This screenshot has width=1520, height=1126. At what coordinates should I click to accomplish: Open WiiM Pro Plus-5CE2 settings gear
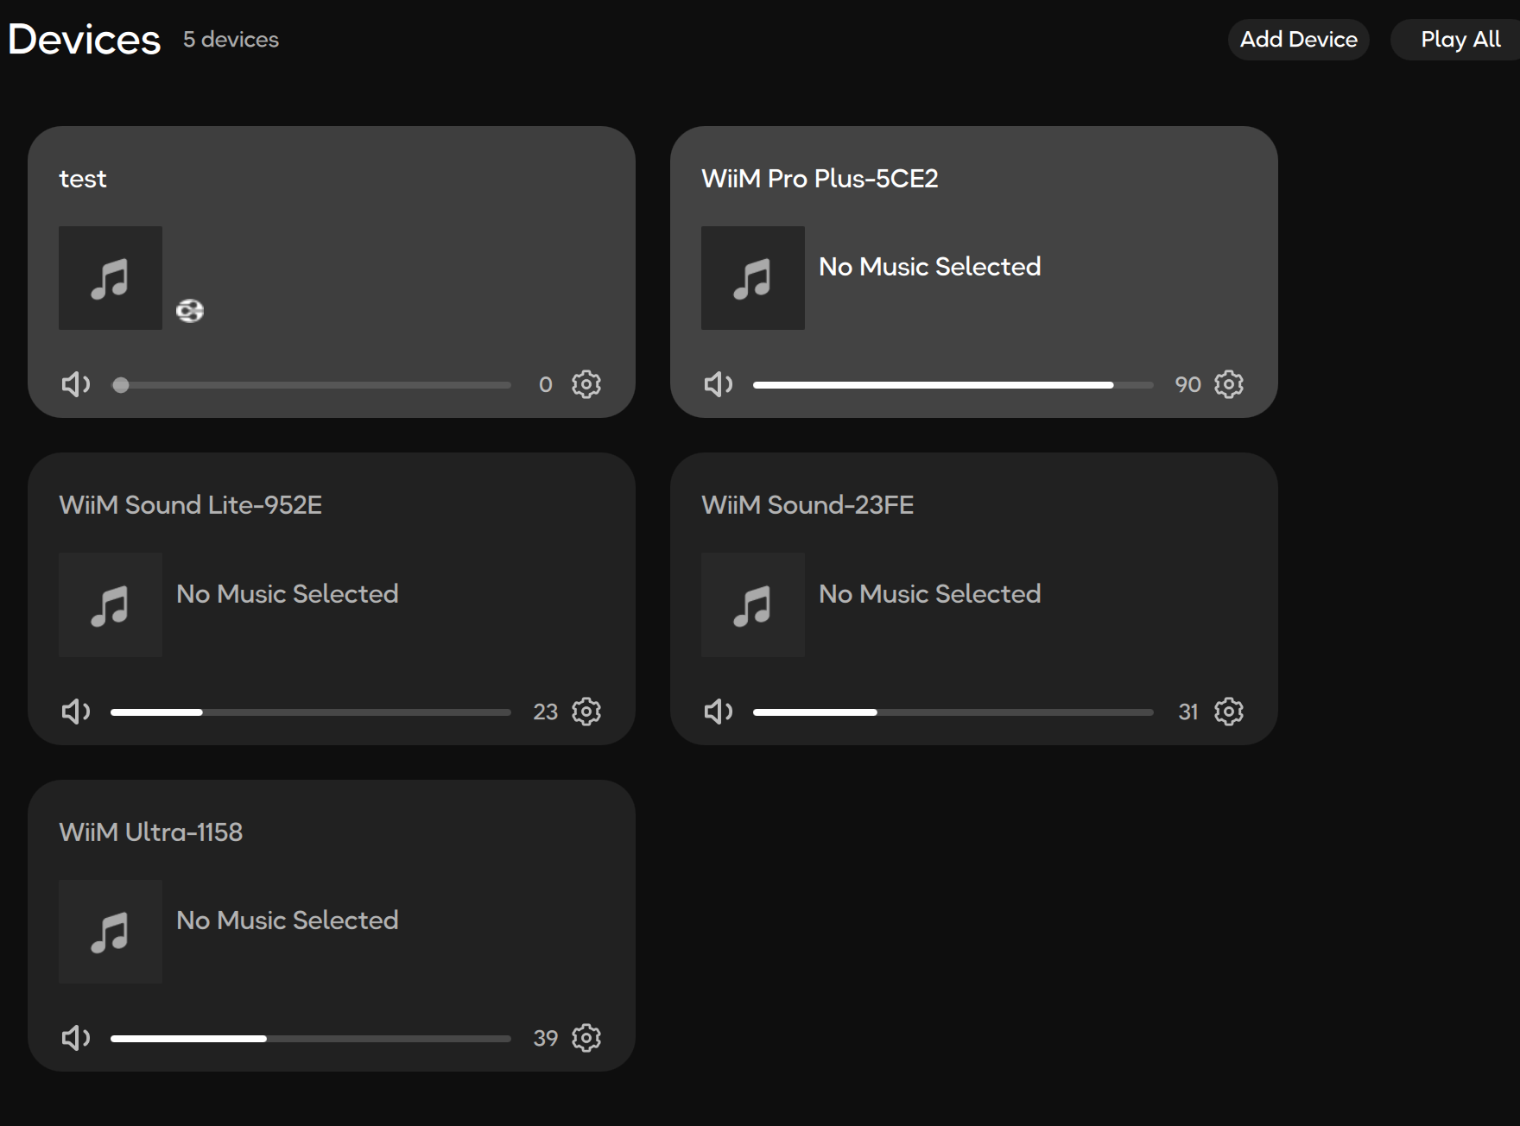click(x=1229, y=384)
